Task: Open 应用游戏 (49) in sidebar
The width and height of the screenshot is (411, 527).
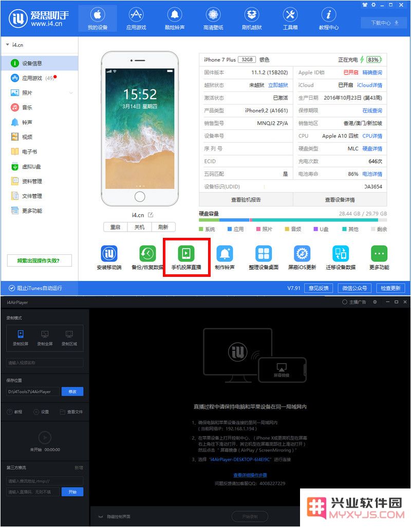Action: 40,78
